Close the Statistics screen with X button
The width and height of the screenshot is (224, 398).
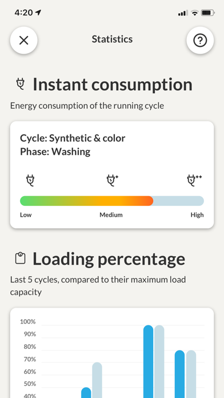[x=24, y=40]
